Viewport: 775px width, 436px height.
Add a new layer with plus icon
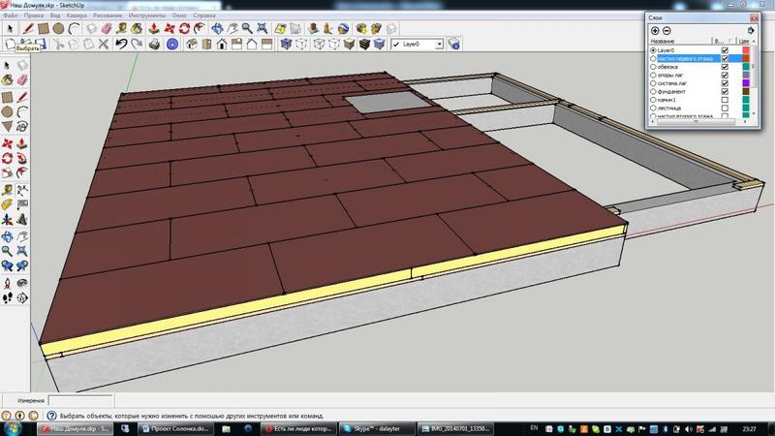tap(656, 31)
